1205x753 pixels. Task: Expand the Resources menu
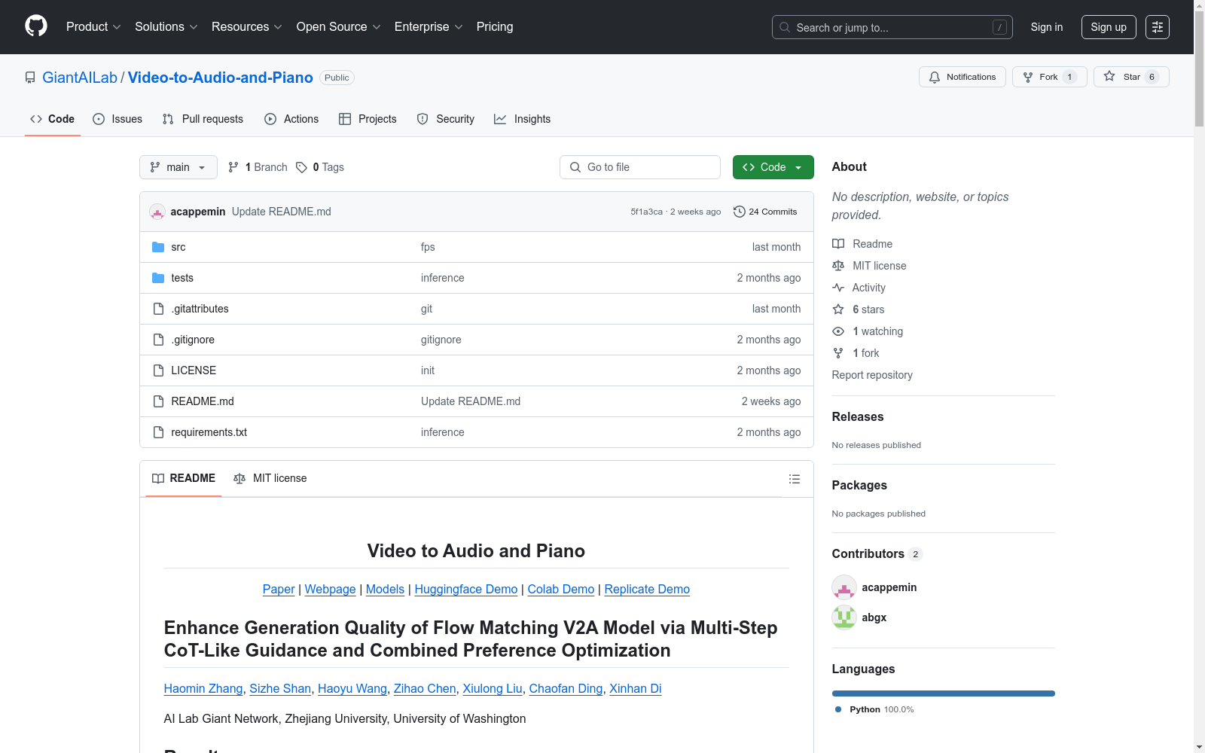click(247, 27)
